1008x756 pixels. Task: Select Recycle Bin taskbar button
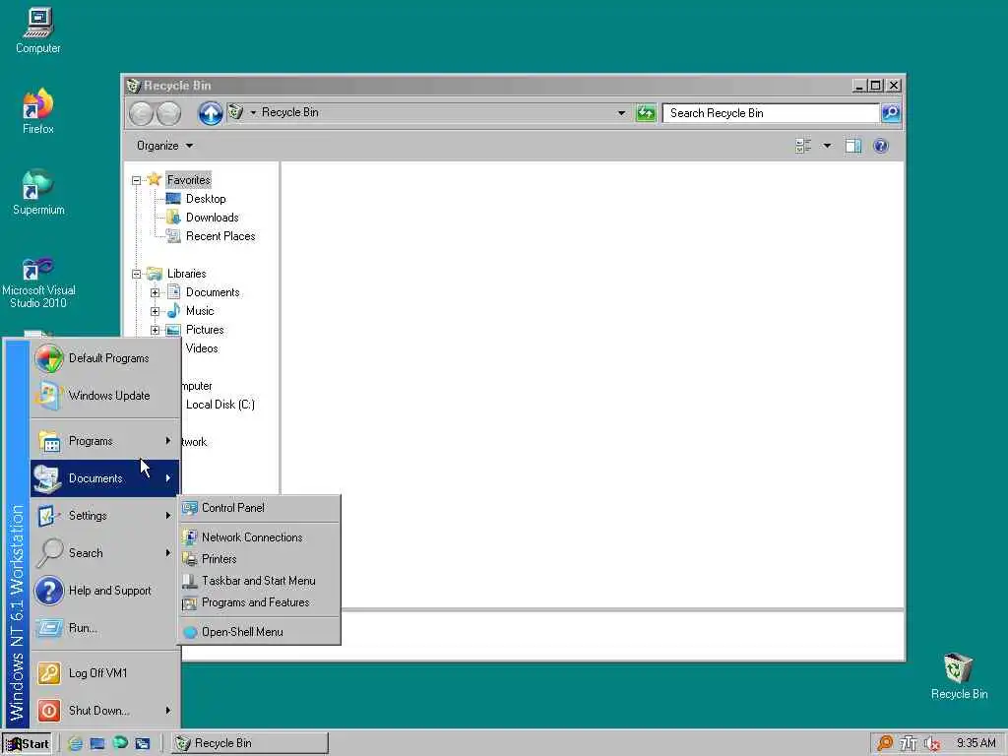point(249,743)
